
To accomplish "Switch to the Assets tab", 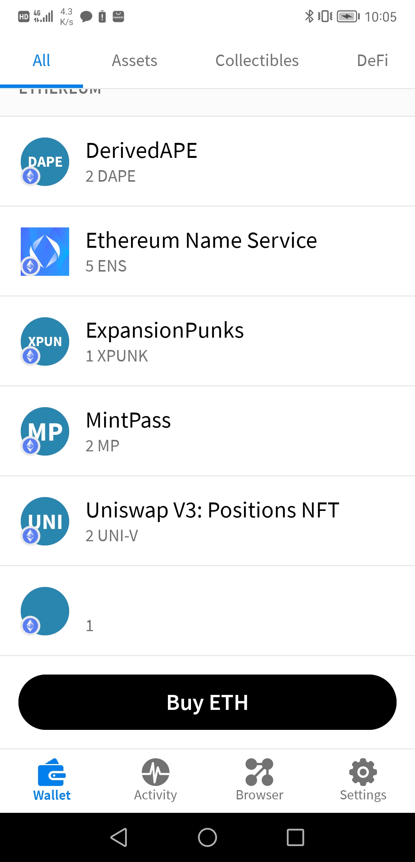I will [134, 60].
